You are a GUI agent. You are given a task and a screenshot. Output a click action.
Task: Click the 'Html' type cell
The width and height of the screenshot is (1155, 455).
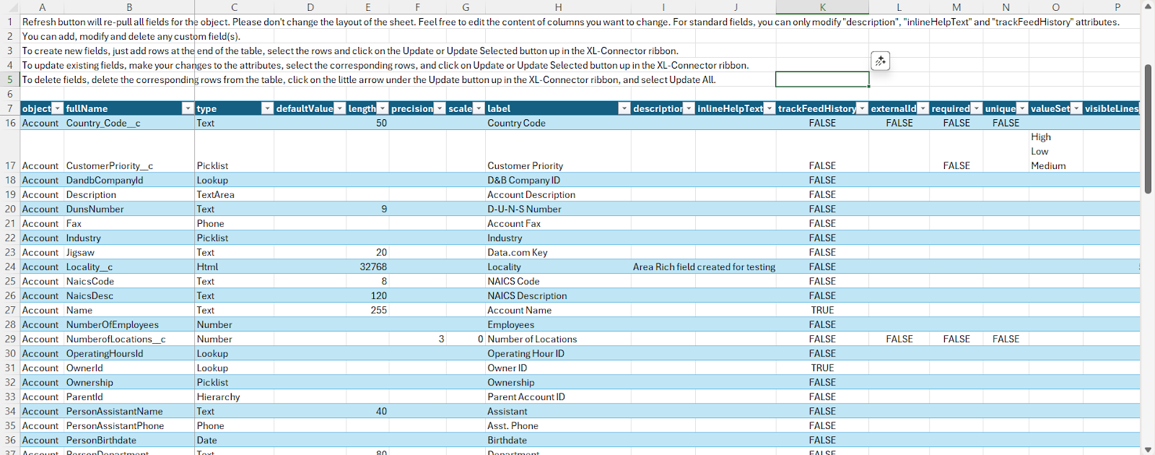(234, 266)
